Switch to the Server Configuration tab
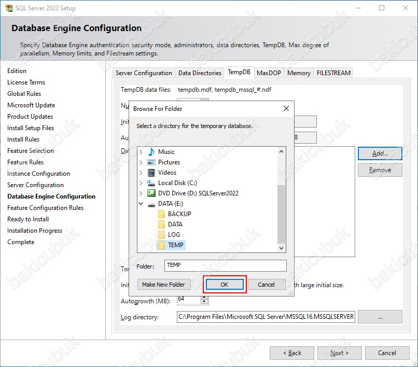The height and width of the screenshot is (367, 418). (144, 73)
